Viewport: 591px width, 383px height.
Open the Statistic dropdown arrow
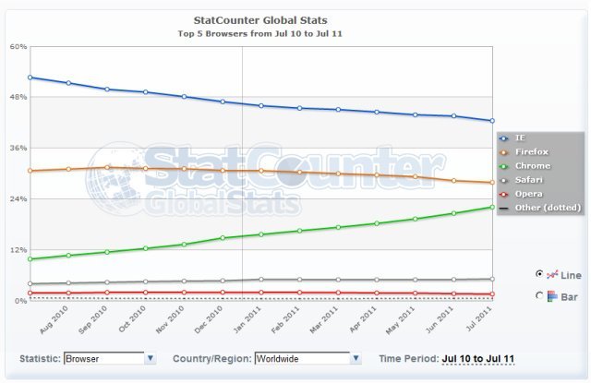pos(151,358)
